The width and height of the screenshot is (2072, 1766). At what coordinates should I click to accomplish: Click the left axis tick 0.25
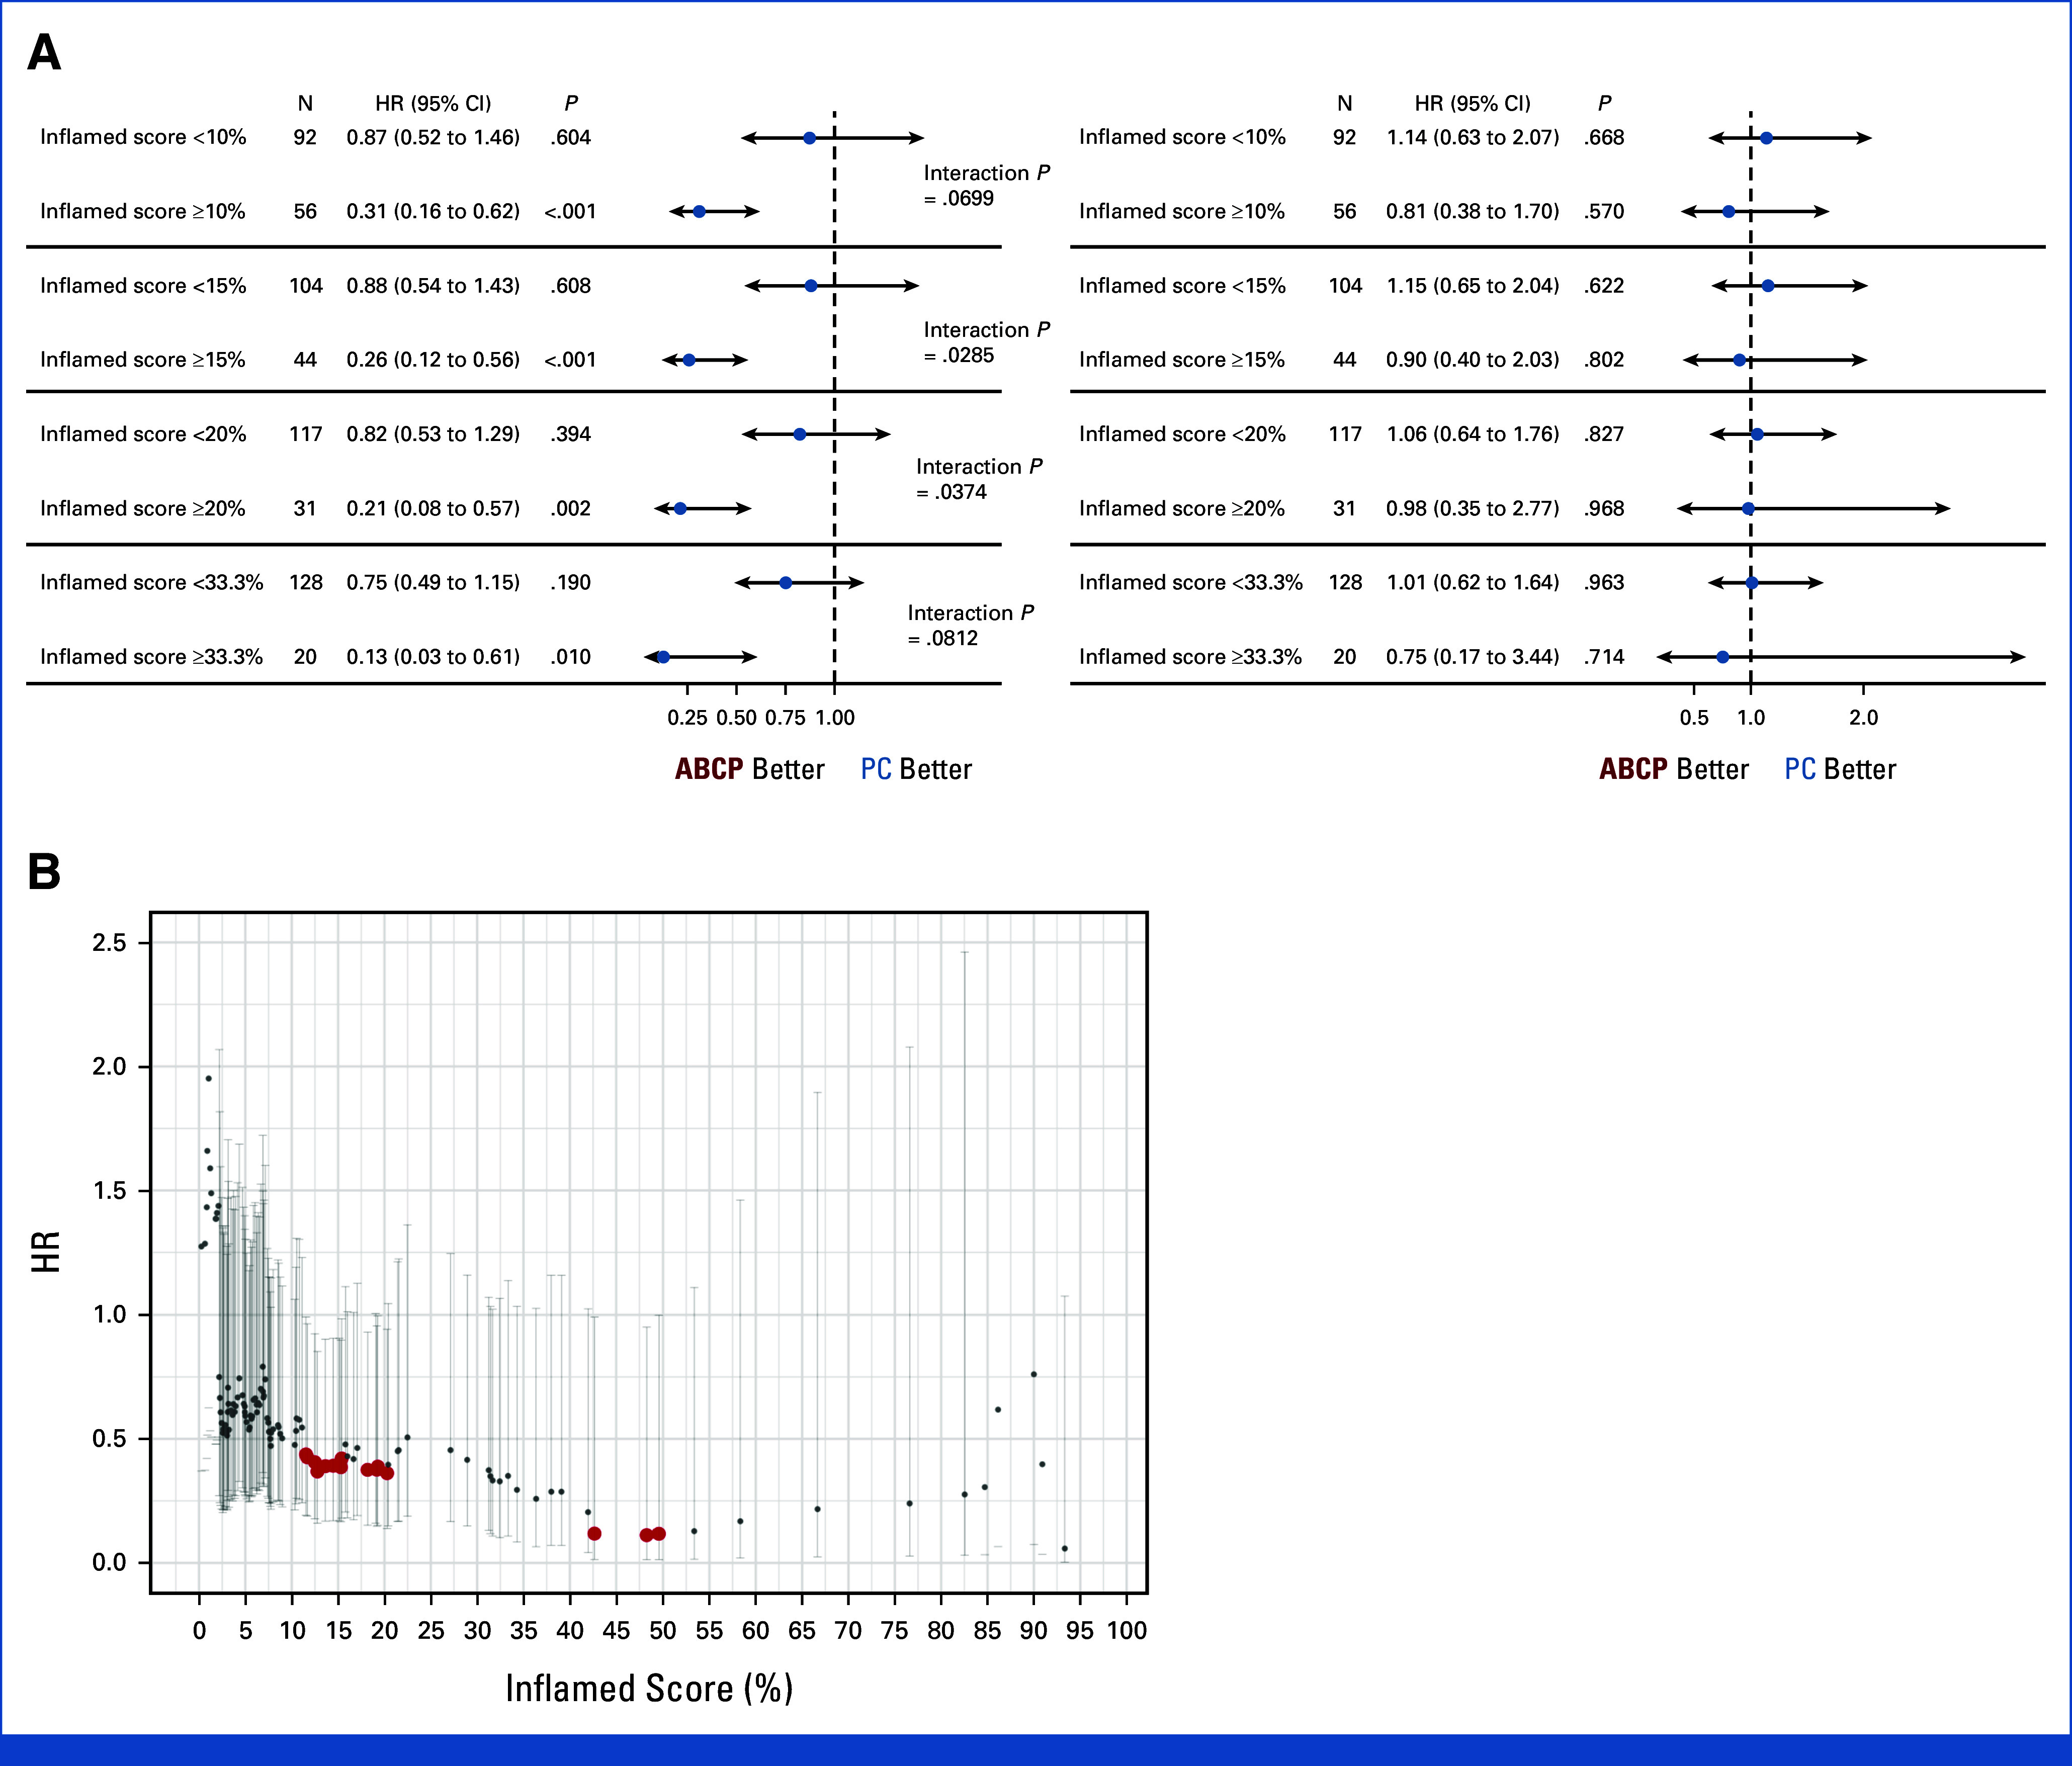coord(687,717)
